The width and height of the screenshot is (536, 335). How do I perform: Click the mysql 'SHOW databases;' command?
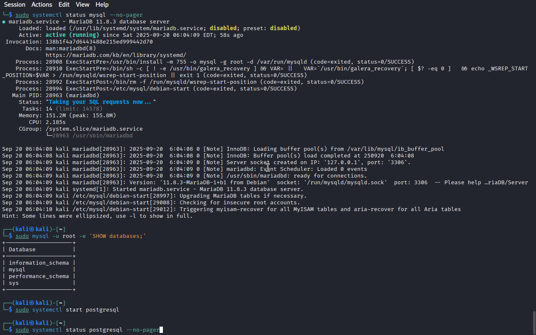81,236
